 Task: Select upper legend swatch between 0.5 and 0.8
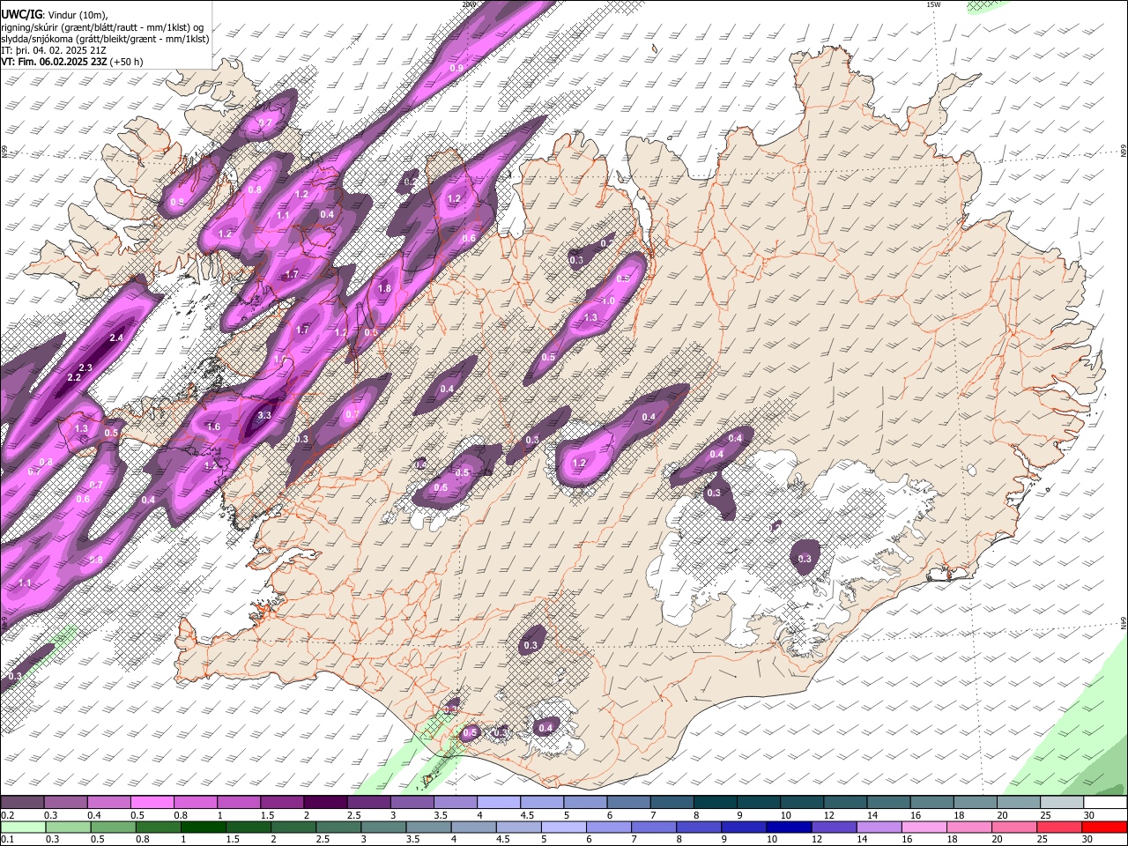click(152, 803)
